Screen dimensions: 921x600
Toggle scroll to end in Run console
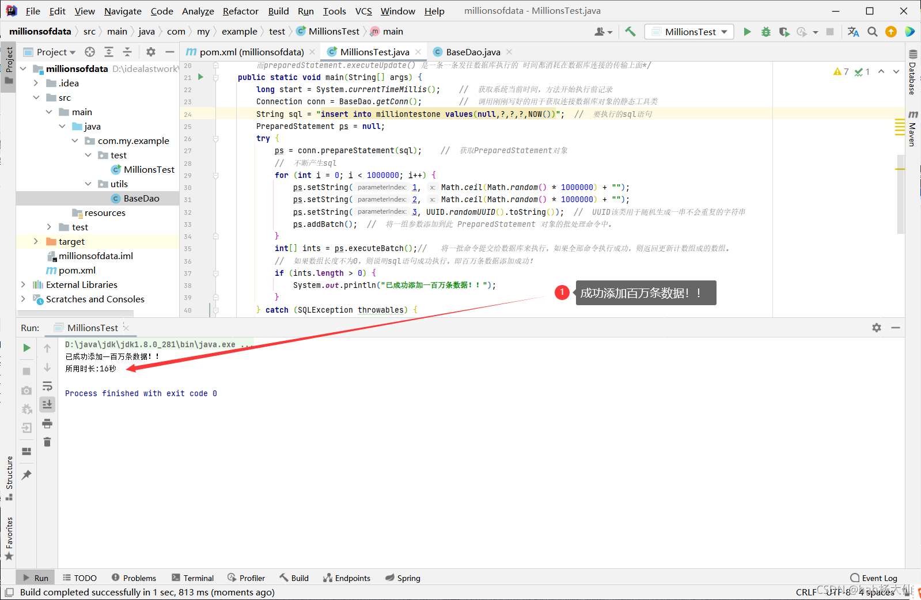tap(47, 404)
